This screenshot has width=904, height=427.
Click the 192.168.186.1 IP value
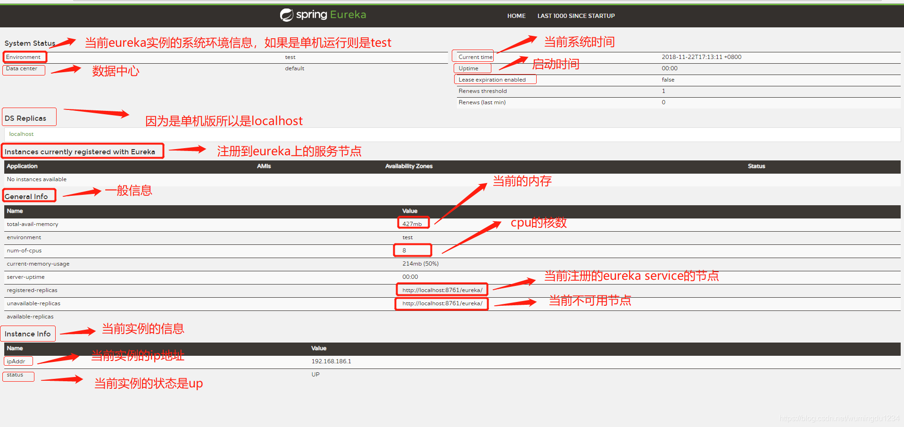point(331,361)
